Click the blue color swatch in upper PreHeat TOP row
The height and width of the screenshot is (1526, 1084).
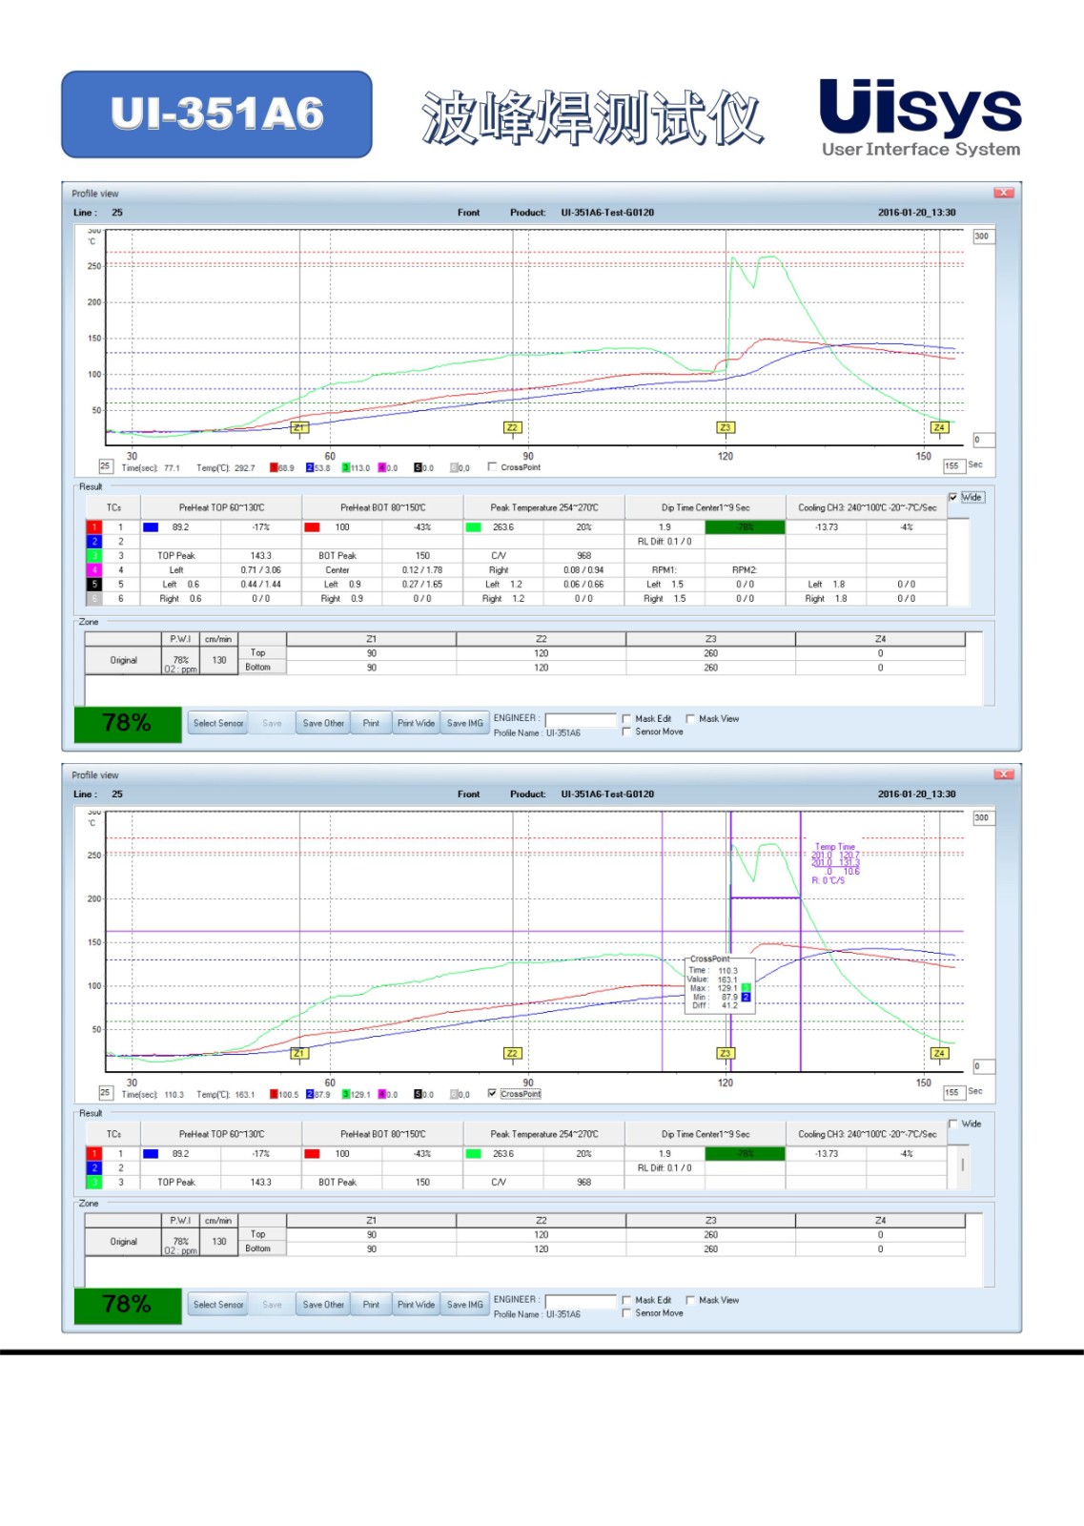pos(151,527)
